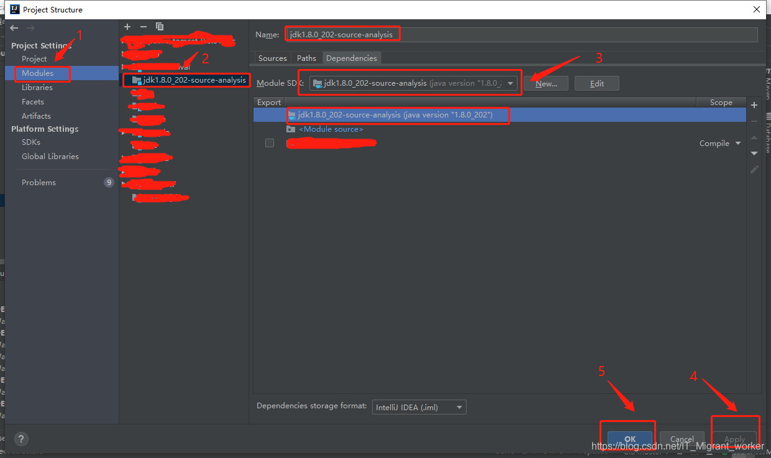Viewport: 771px width, 458px height.
Task: Switch to the Paths tab
Action: (x=306, y=58)
